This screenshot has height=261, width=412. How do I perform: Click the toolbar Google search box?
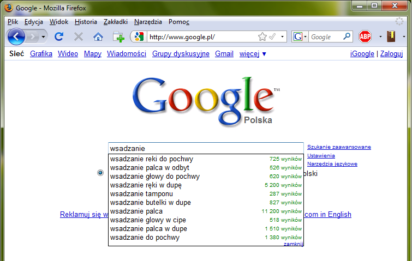325,37
